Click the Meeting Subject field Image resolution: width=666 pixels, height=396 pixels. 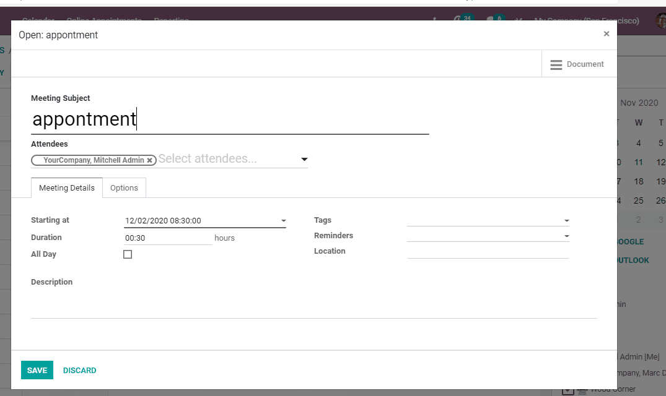pos(230,119)
